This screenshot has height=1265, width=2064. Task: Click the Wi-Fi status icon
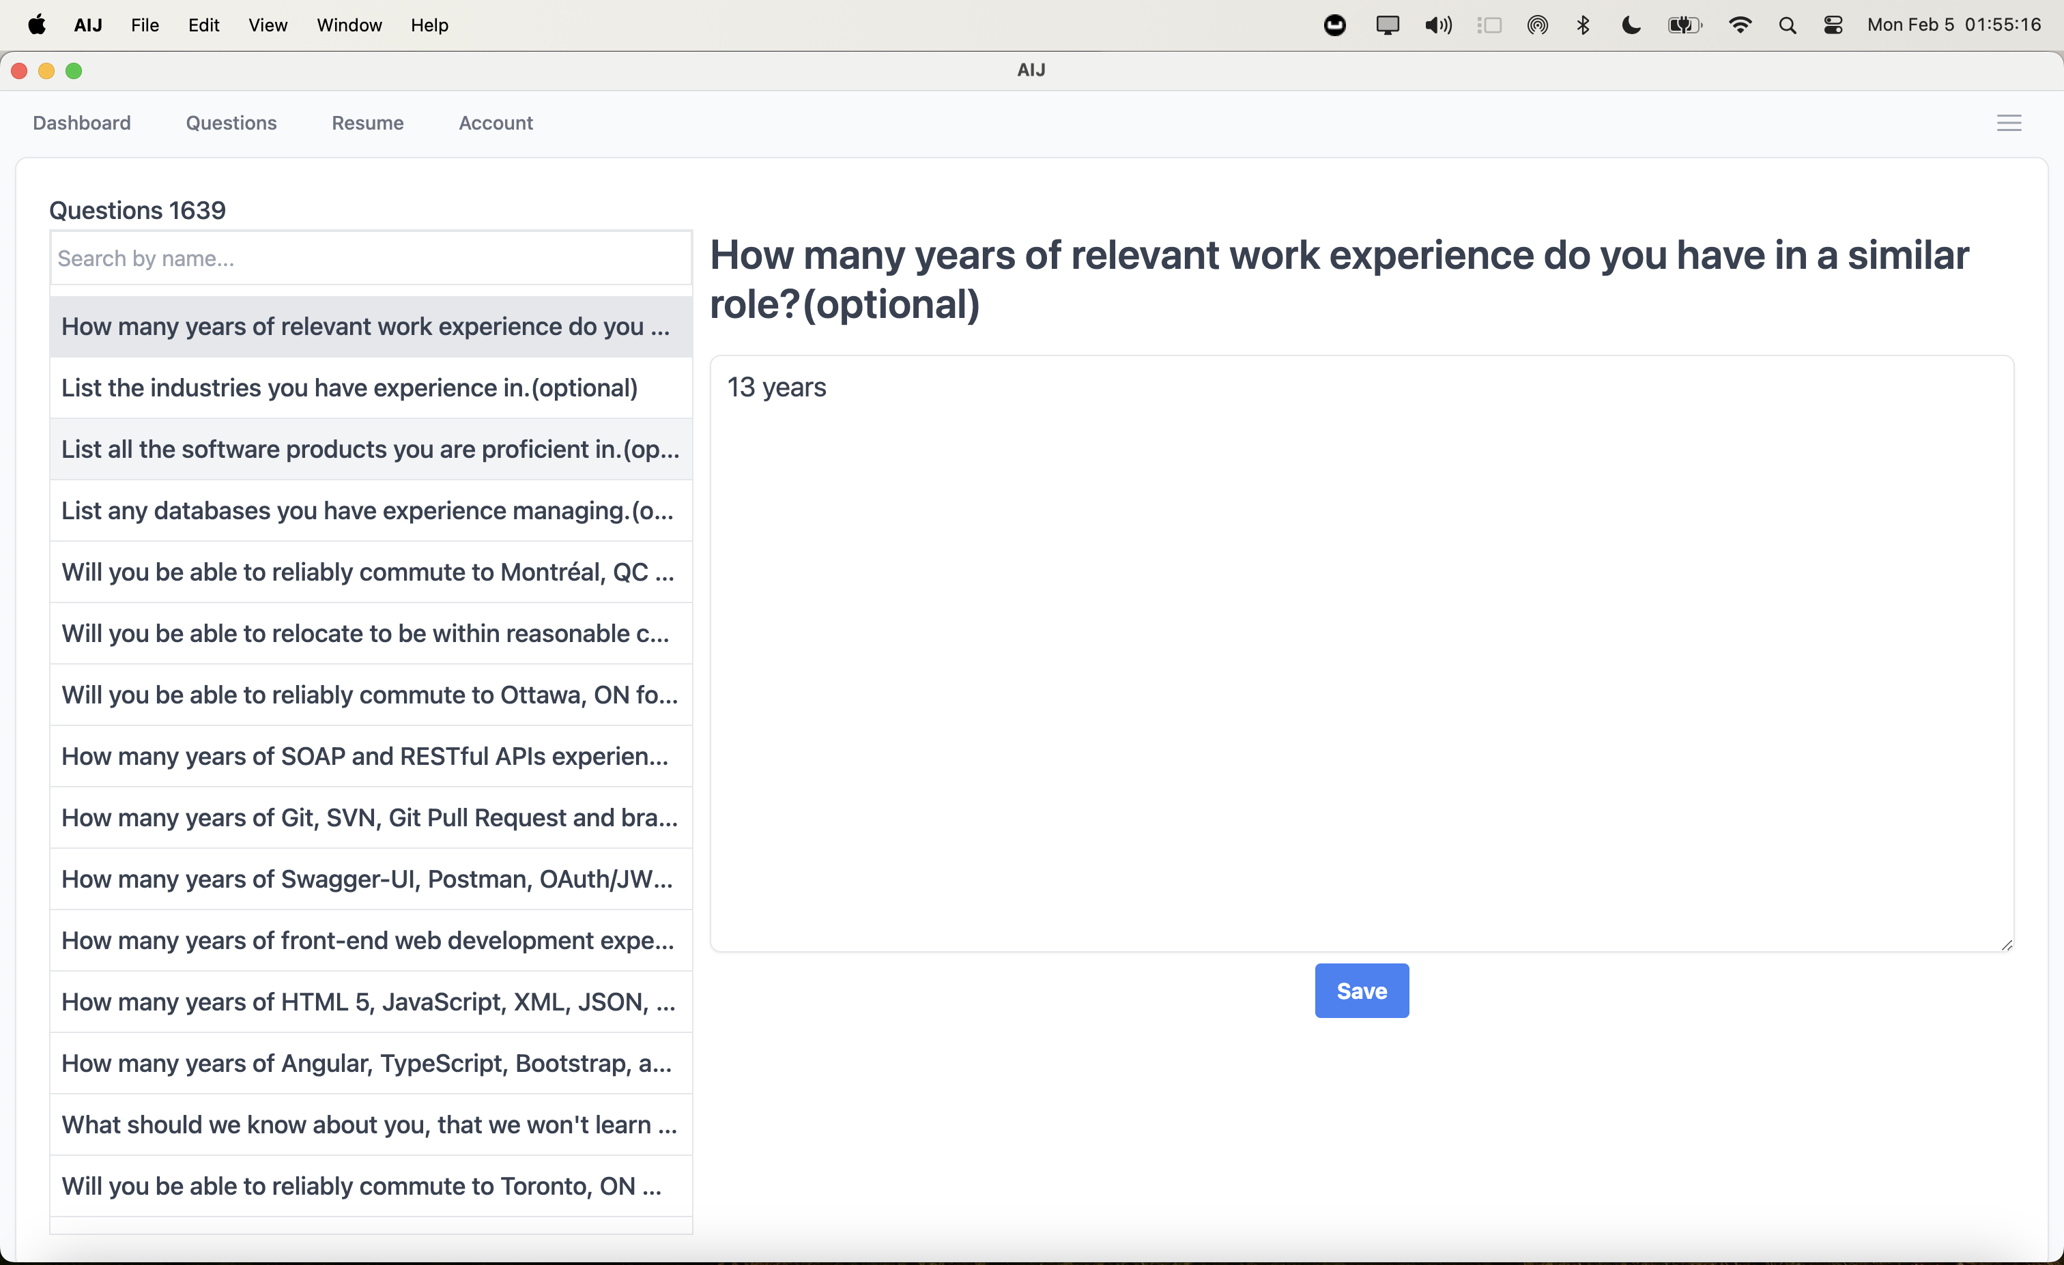coord(1739,25)
